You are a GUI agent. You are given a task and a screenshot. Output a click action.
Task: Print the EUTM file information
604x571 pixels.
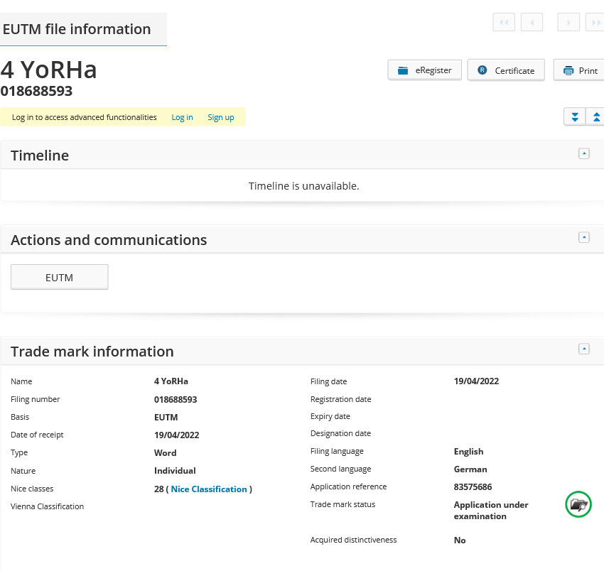coord(580,70)
